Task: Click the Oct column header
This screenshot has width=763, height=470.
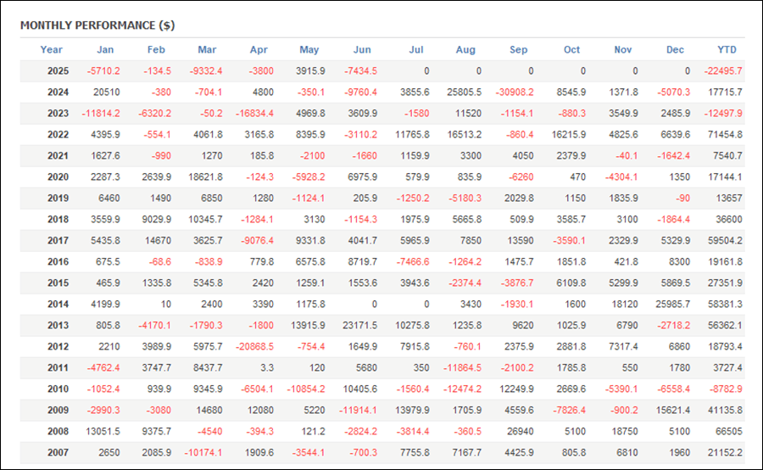Action: click(x=571, y=50)
